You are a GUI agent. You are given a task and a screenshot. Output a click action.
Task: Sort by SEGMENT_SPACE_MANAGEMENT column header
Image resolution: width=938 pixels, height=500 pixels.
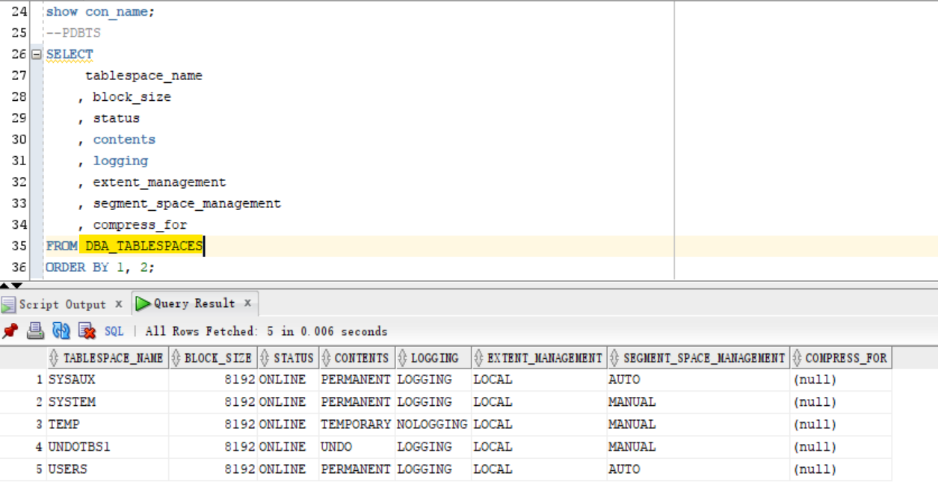698,358
